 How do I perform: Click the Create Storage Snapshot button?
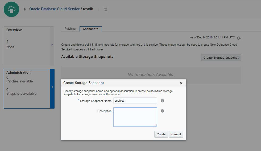click(x=221, y=58)
